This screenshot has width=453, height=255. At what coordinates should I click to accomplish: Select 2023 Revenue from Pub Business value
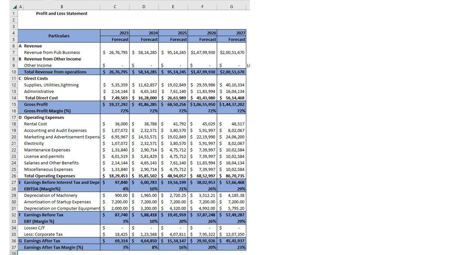(115, 52)
